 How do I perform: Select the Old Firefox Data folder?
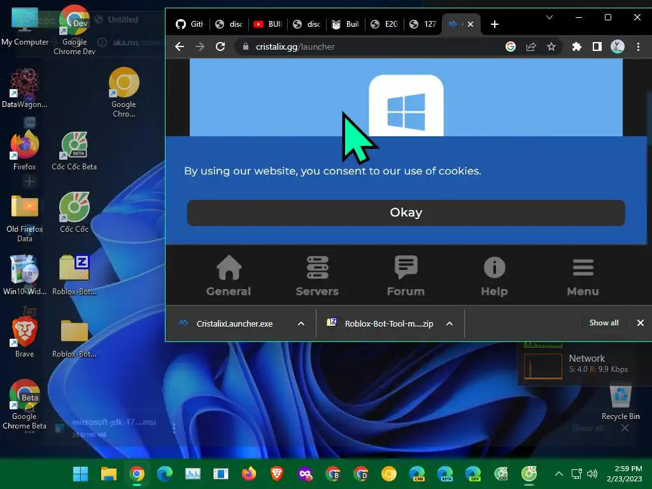click(x=25, y=218)
